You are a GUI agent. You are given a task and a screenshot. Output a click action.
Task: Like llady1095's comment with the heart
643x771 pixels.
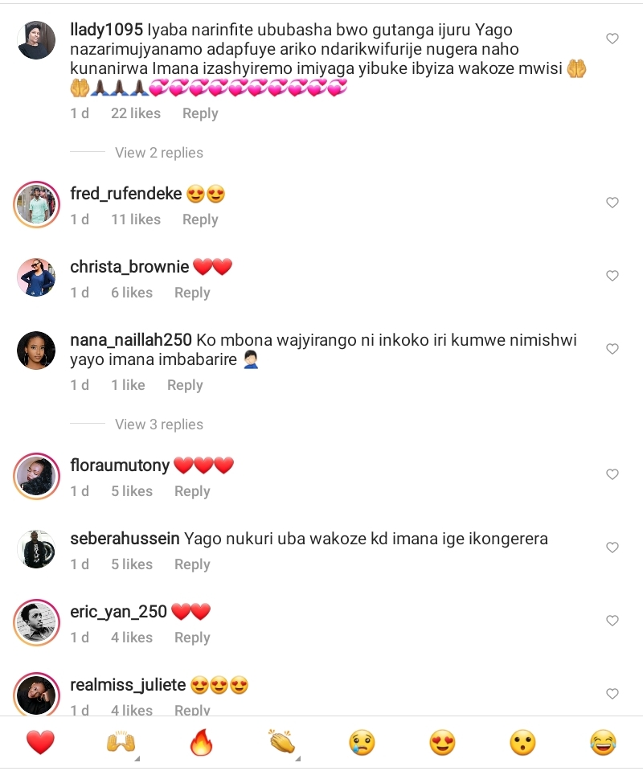click(x=612, y=39)
